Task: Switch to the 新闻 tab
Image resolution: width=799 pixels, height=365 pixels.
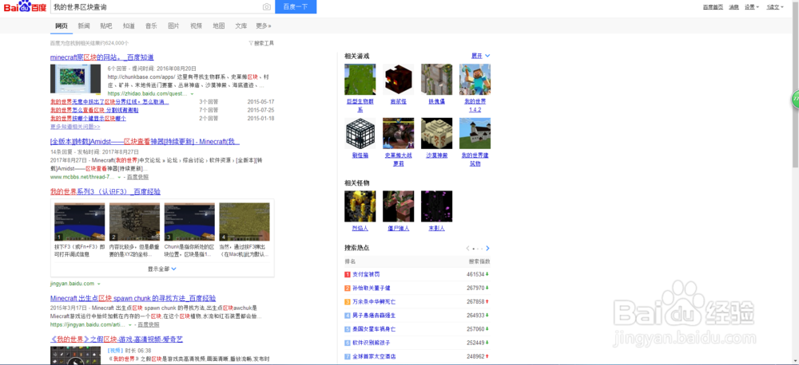Action: tap(84, 26)
